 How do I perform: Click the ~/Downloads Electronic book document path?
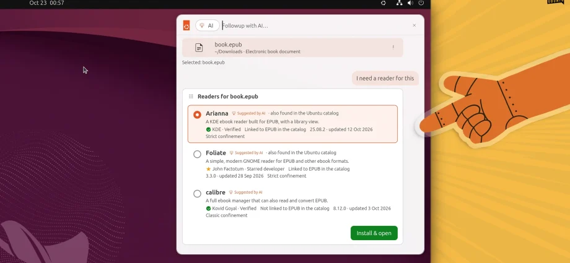(257, 51)
